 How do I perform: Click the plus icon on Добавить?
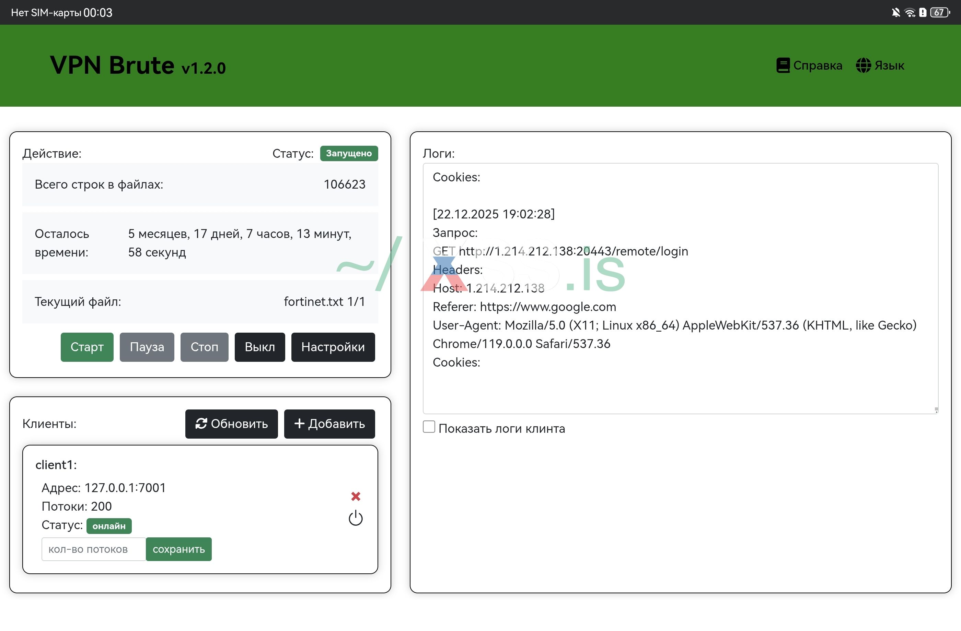tap(299, 424)
